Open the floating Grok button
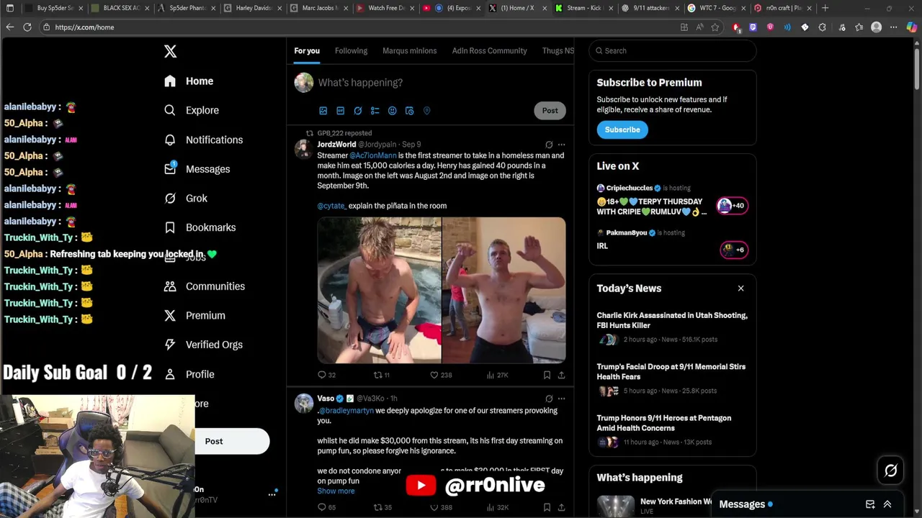Image resolution: width=922 pixels, height=518 pixels. click(890, 471)
